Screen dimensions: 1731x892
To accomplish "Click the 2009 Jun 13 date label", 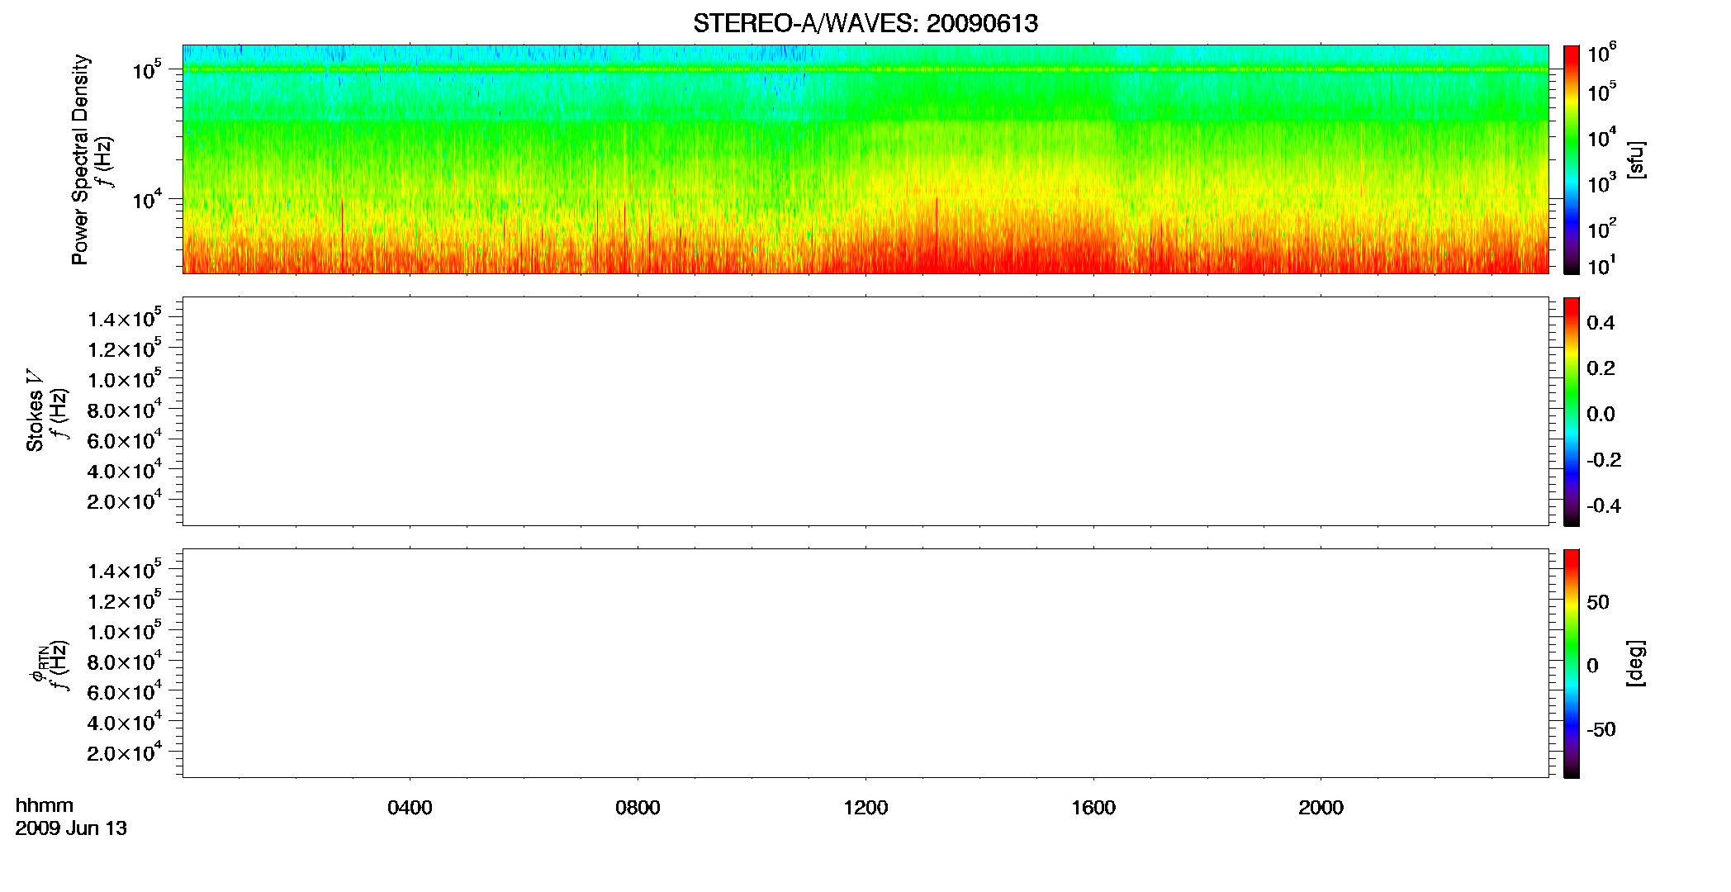I will [71, 828].
